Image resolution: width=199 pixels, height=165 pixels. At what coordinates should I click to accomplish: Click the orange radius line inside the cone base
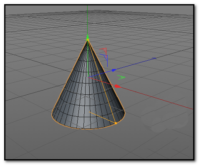click(102, 118)
